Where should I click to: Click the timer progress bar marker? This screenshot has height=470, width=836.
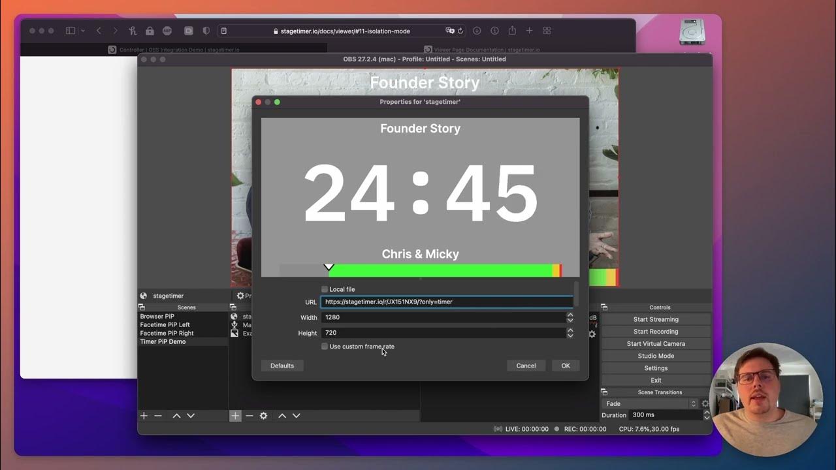point(329,267)
